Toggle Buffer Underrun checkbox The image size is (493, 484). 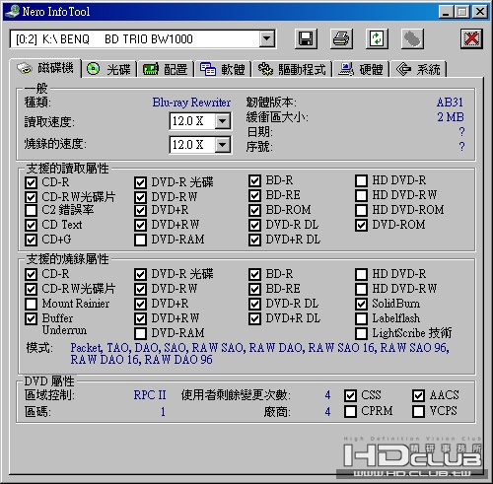[31, 318]
